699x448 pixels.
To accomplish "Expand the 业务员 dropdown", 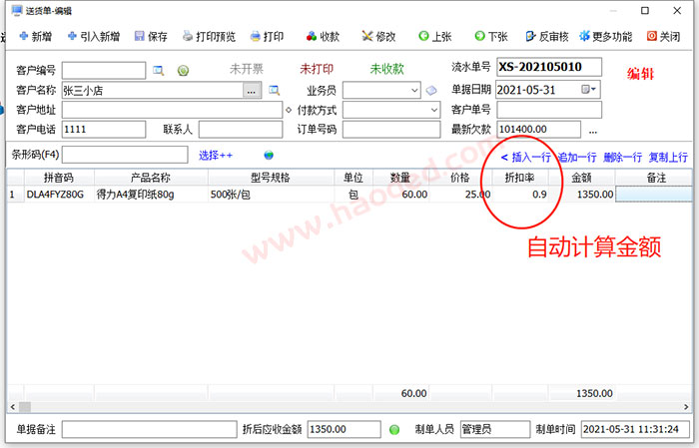I will tap(414, 90).
